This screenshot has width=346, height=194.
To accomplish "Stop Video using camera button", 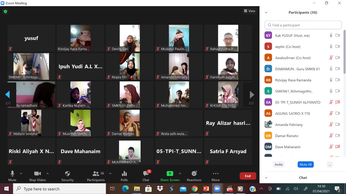I will pos(38,174).
